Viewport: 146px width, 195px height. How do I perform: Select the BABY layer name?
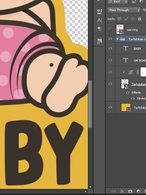pos(137,49)
